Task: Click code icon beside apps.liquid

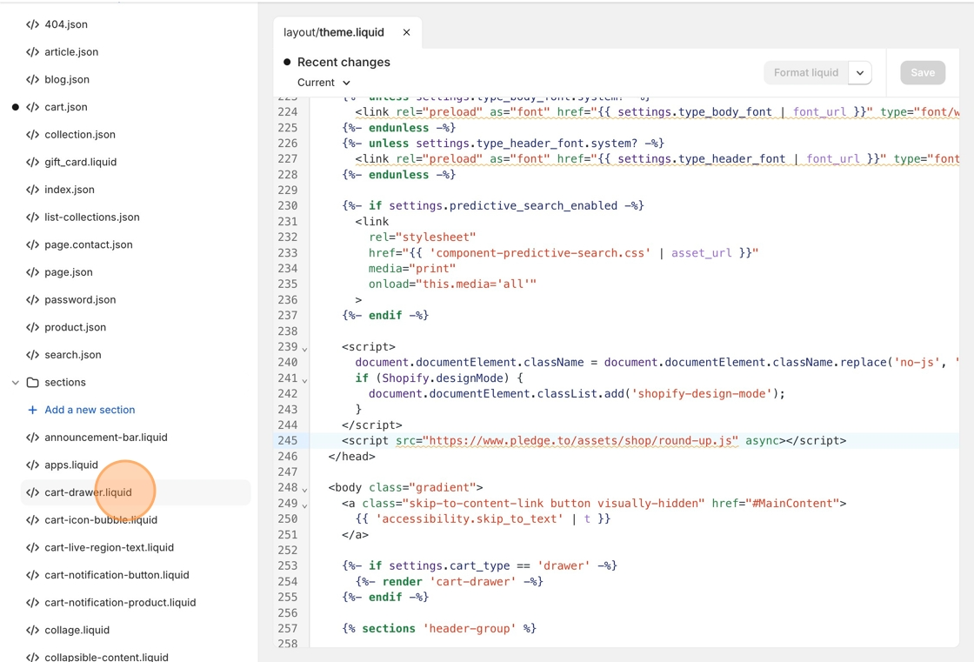Action: point(32,465)
